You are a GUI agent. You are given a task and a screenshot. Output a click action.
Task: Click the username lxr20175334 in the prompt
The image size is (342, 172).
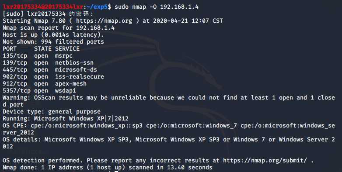click(x=22, y=7)
